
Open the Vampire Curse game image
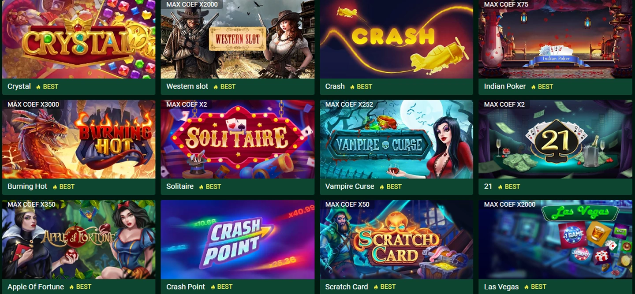(x=396, y=139)
